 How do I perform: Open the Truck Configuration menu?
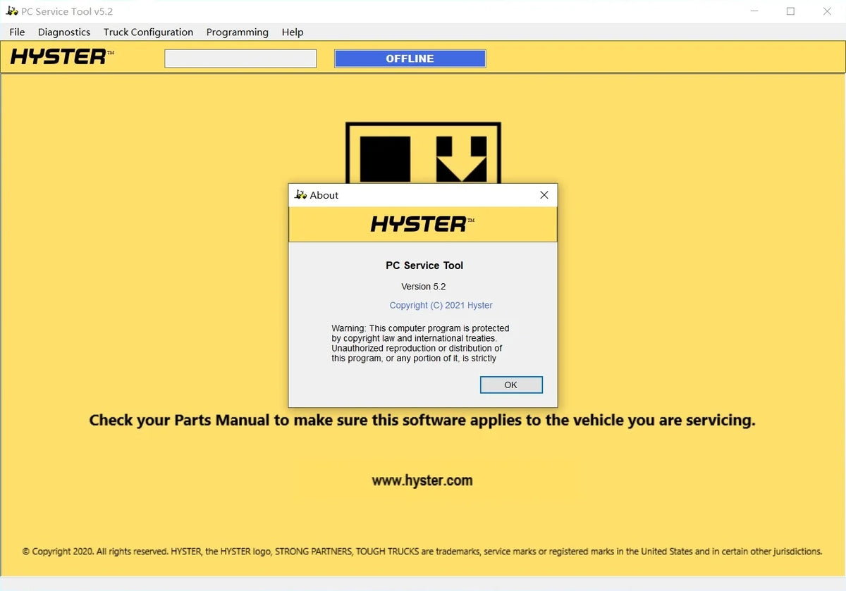click(x=148, y=32)
